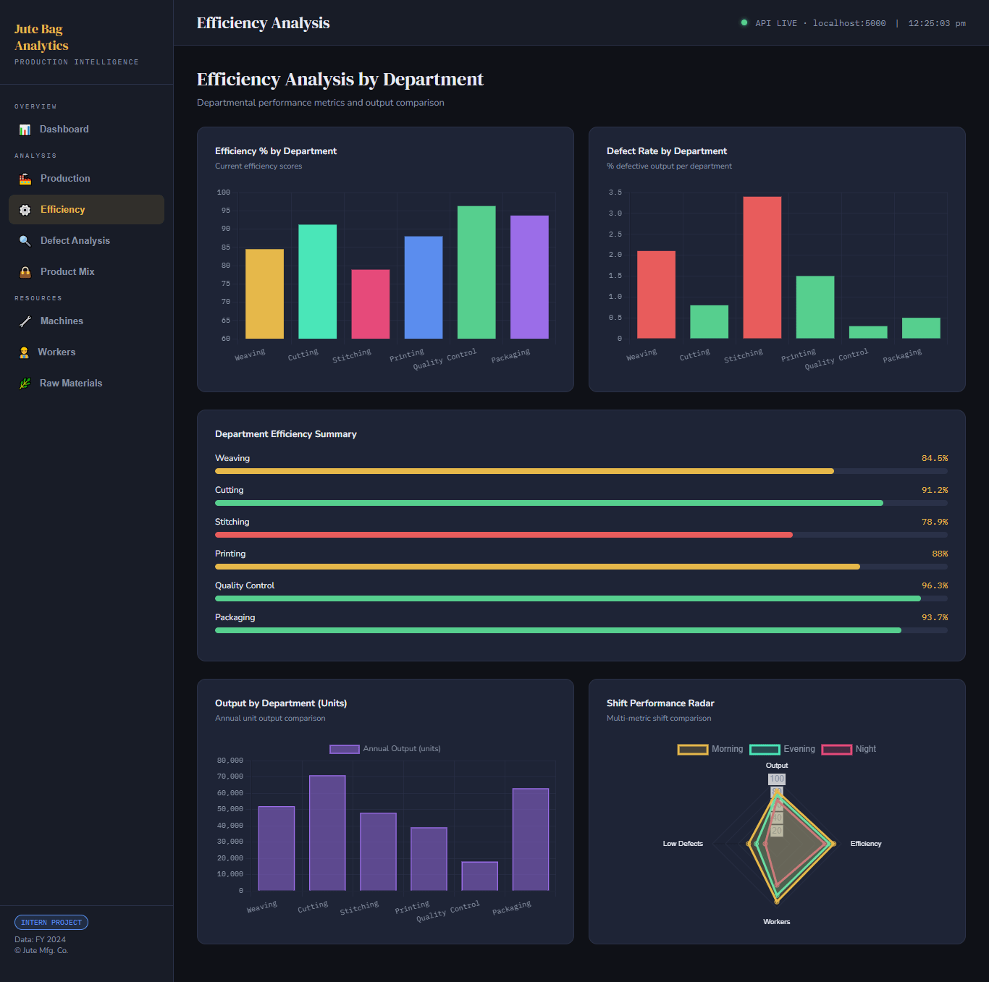Screen dimensions: 989x982
Task: Click the purple Packaging efficiency chart bar
Action: [529, 277]
